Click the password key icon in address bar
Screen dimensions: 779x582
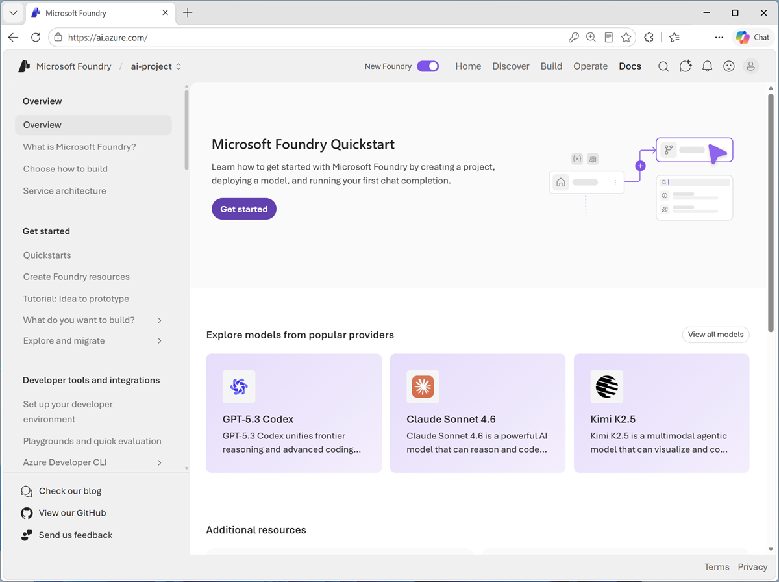click(x=573, y=38)
